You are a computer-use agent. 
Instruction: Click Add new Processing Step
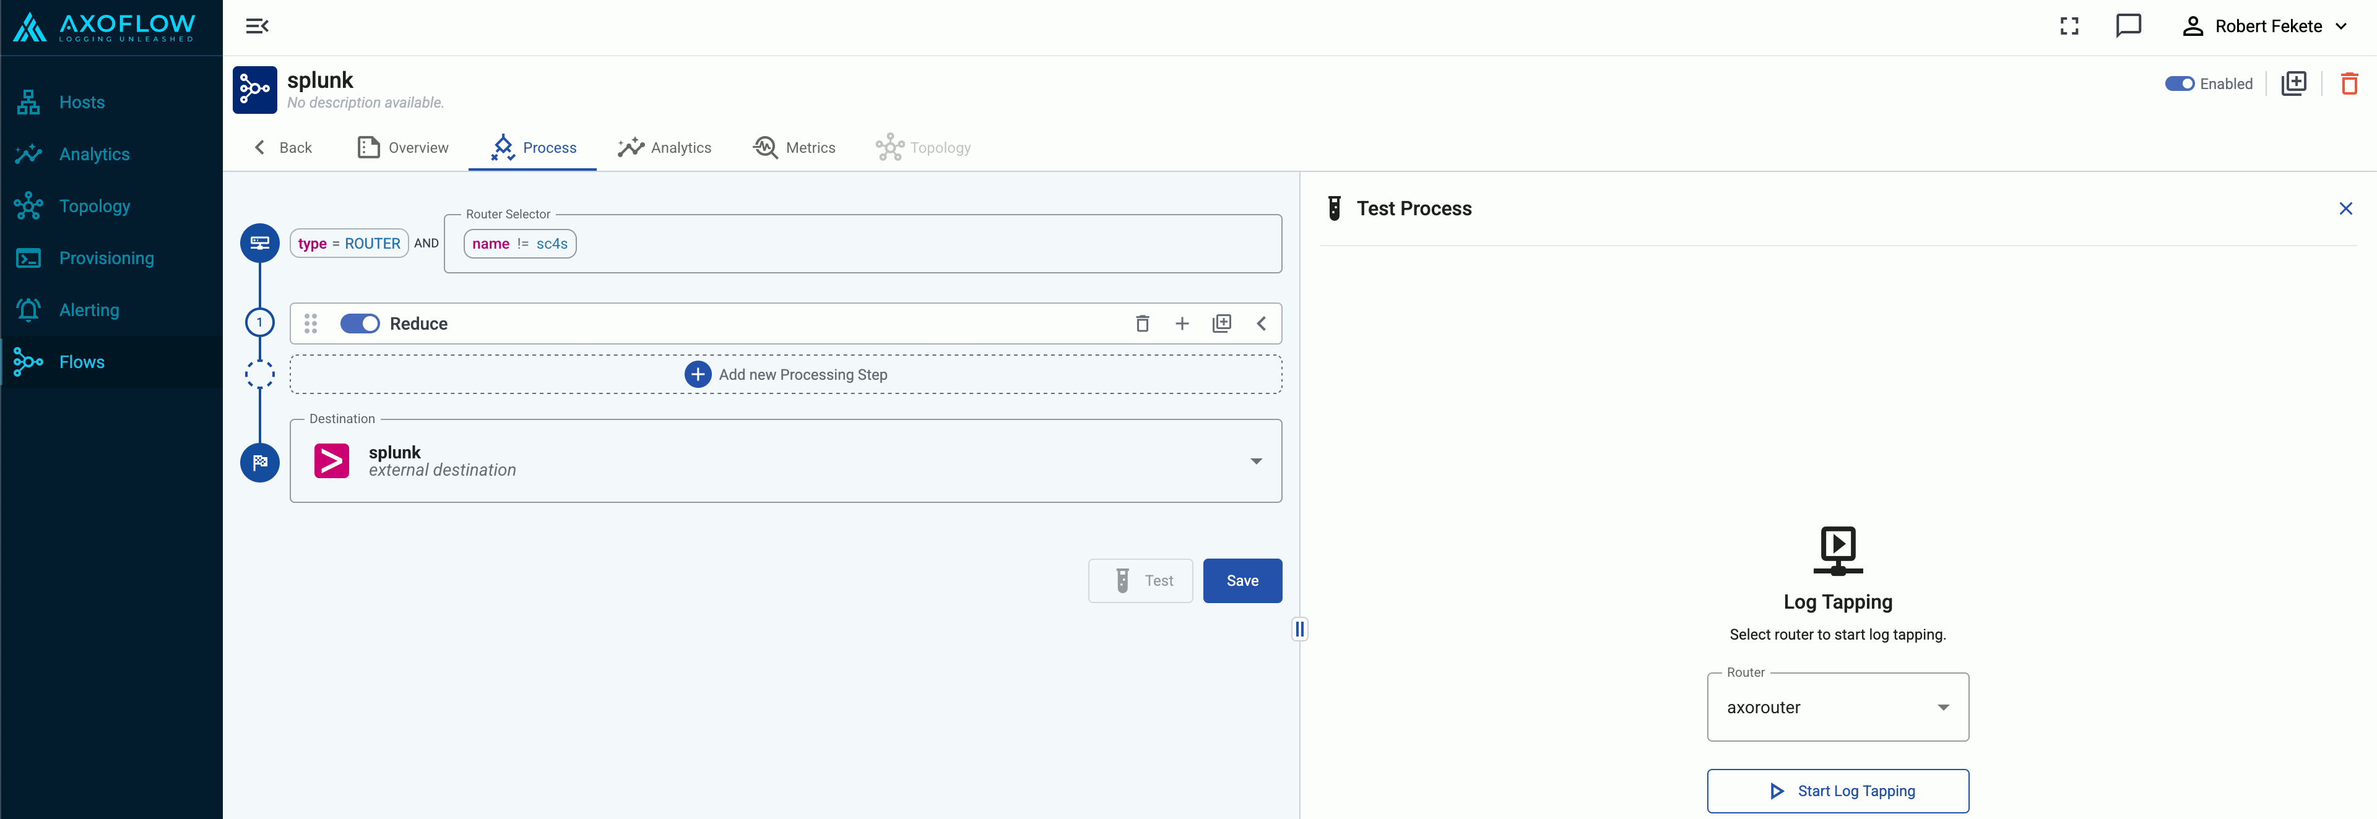(786, 374)
